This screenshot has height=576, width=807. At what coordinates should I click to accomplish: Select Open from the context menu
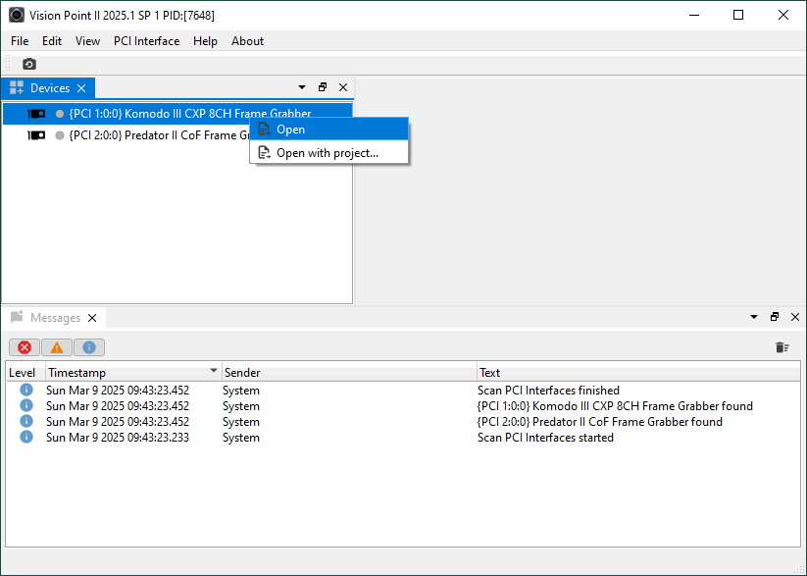290,130
